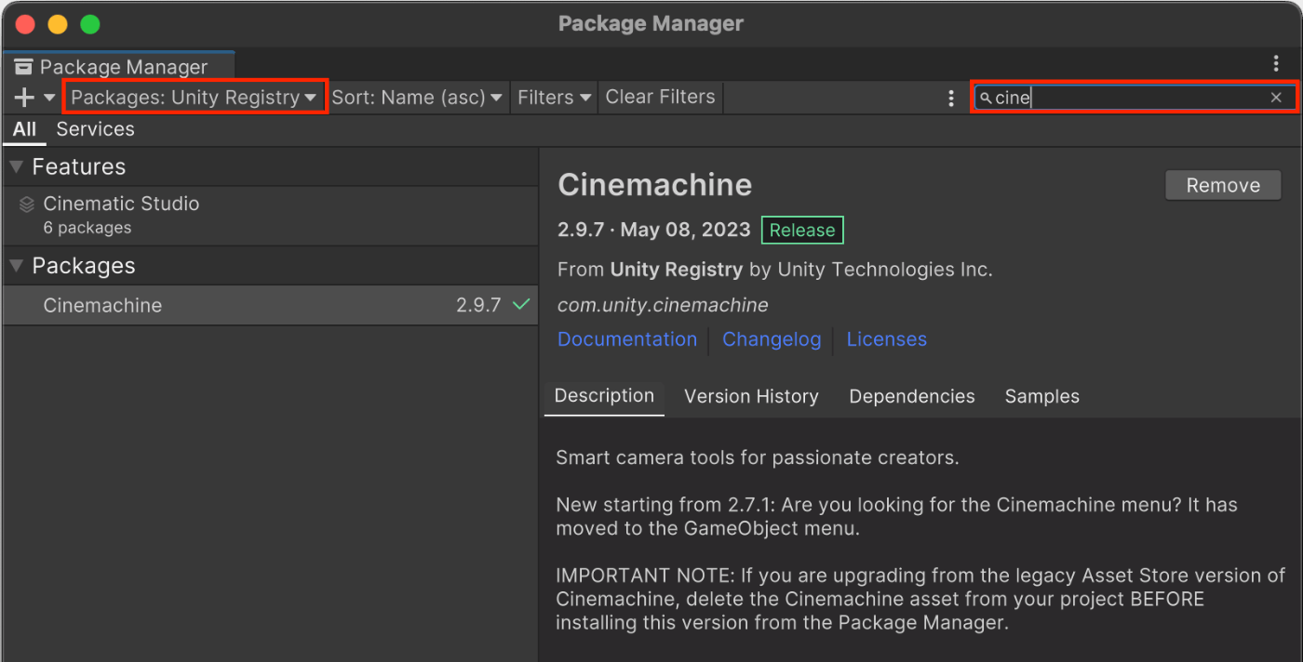This screenshot has height=662, width=1303.
Task: Clear the search text with the X
Action: pos(1276,98)
